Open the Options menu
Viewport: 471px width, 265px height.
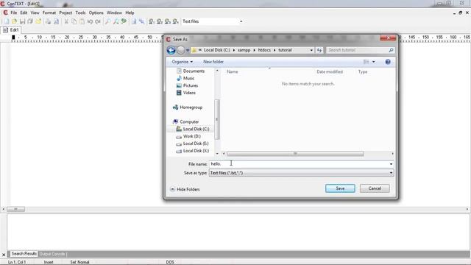96,13
